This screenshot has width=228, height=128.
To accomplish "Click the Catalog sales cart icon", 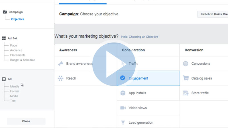I will click(x=186, y=78).
